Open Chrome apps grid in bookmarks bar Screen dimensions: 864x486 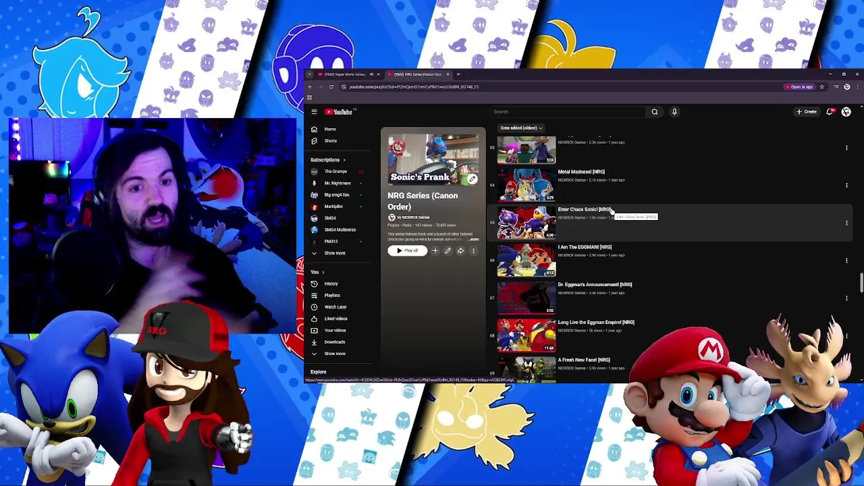[x=309, y=97]
